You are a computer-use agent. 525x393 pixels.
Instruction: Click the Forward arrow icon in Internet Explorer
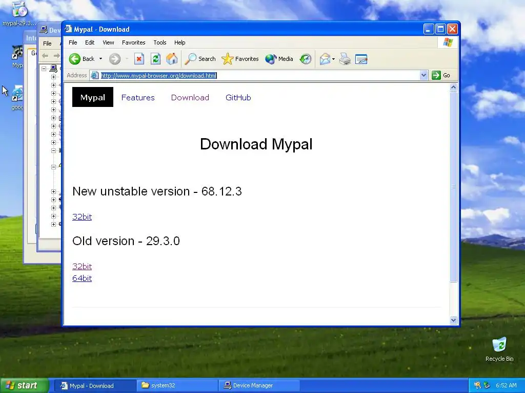[x=114, y=59]
